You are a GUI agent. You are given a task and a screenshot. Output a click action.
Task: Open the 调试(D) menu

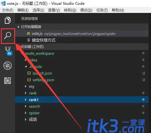point(86,10)
